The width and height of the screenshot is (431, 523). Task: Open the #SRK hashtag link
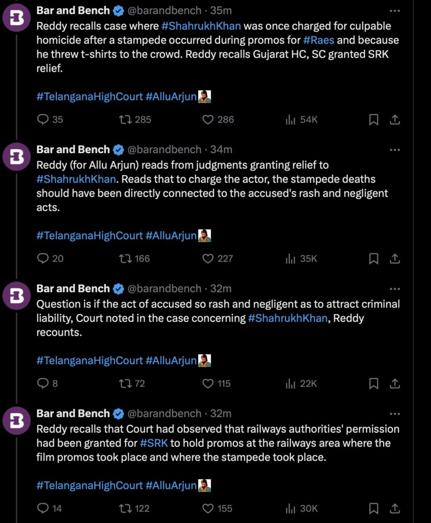tap(154, 443)
